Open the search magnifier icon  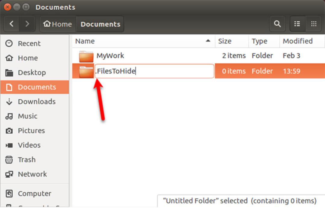(277, 24)
